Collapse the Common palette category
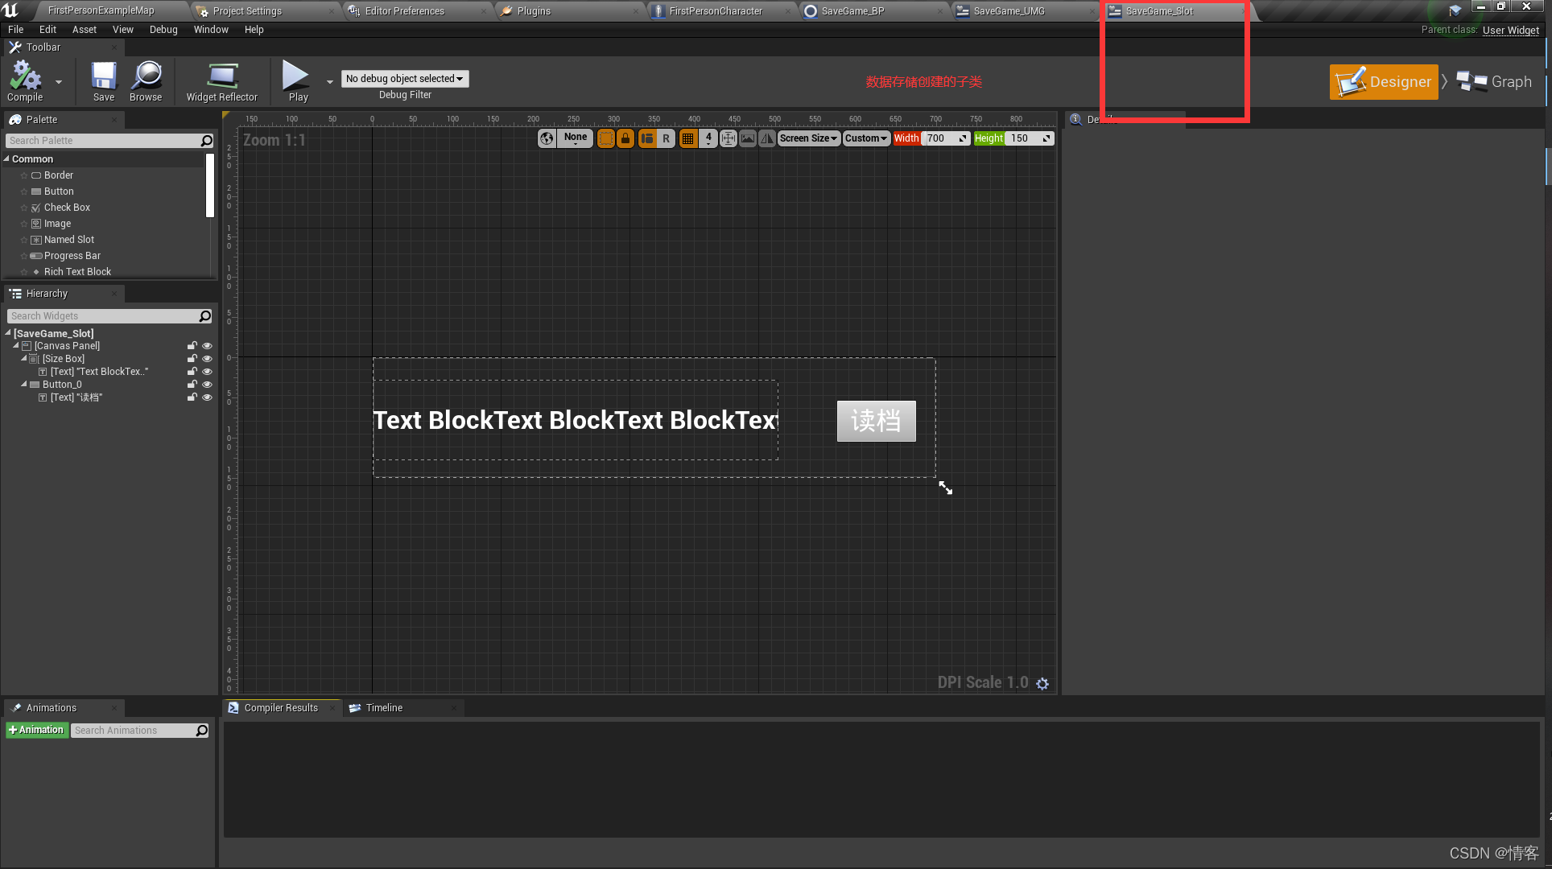This screenshot has height=869, width=1552. (7, 159)
